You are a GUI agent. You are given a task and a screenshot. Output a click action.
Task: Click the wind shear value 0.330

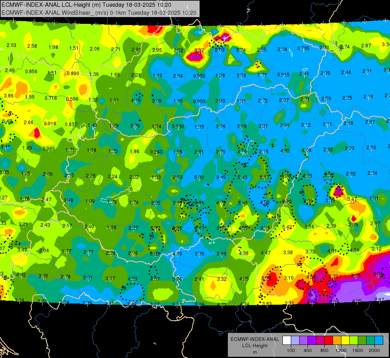(x=178, y=126)
